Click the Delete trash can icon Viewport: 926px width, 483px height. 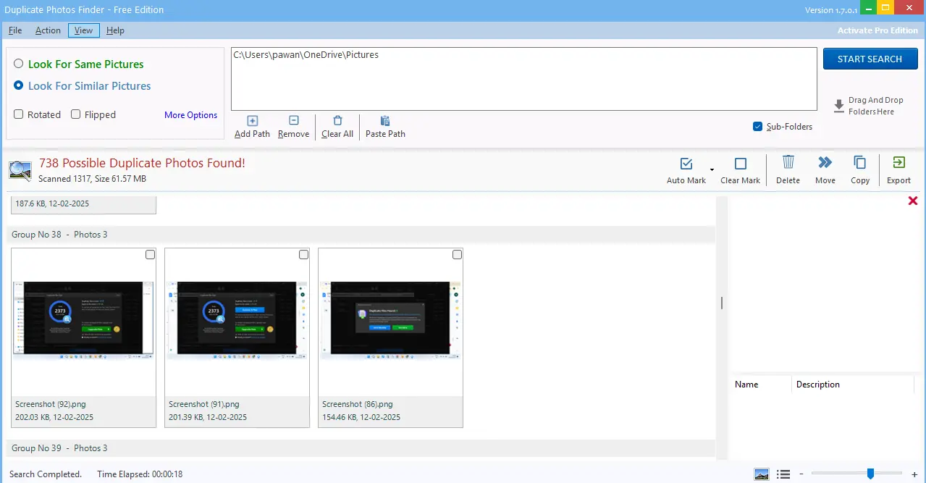click(788, 162)
